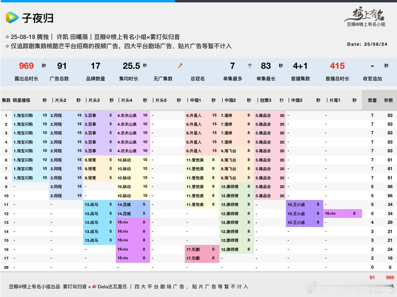Click the red total 91 at the bottom

click(x=372, y=278)
